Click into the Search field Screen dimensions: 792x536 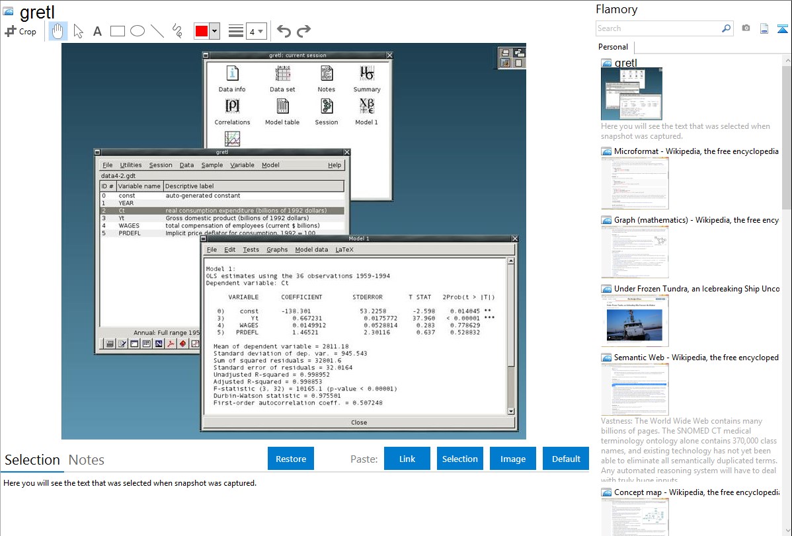[658, 28]
